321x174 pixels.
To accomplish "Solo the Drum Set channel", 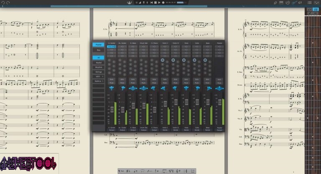I will point(143,79).
